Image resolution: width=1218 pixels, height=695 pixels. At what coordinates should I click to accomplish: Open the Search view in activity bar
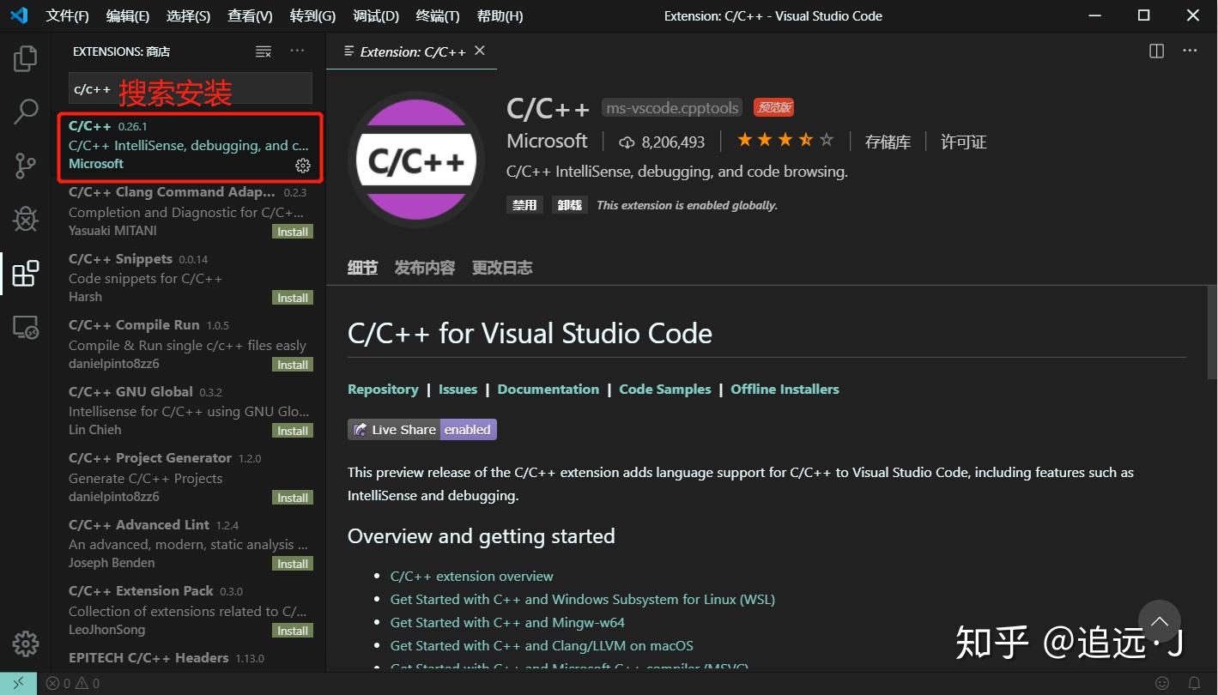tap(26, 111)
